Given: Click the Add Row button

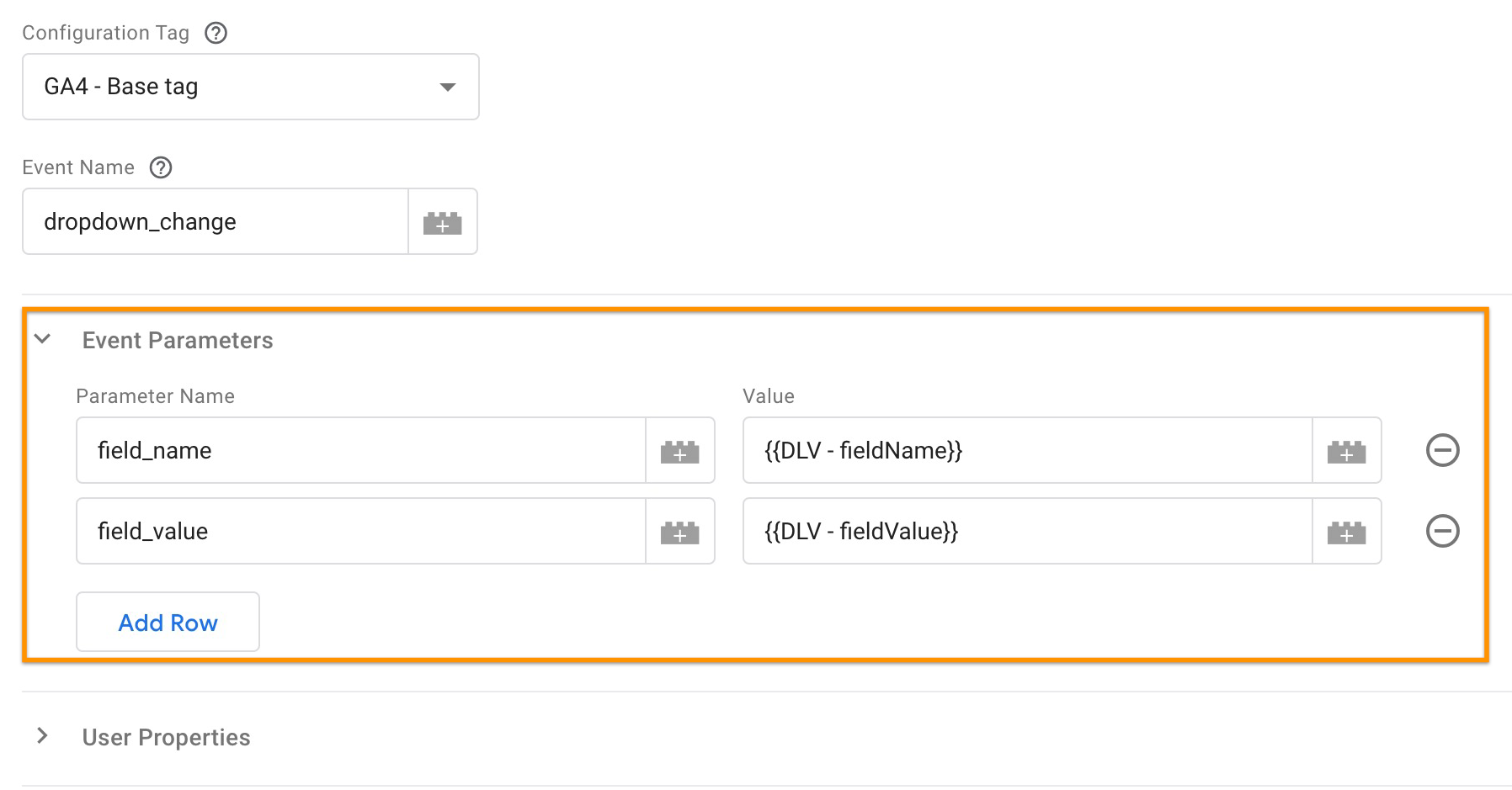Looking at the screenshot, I should coord(167,622).
